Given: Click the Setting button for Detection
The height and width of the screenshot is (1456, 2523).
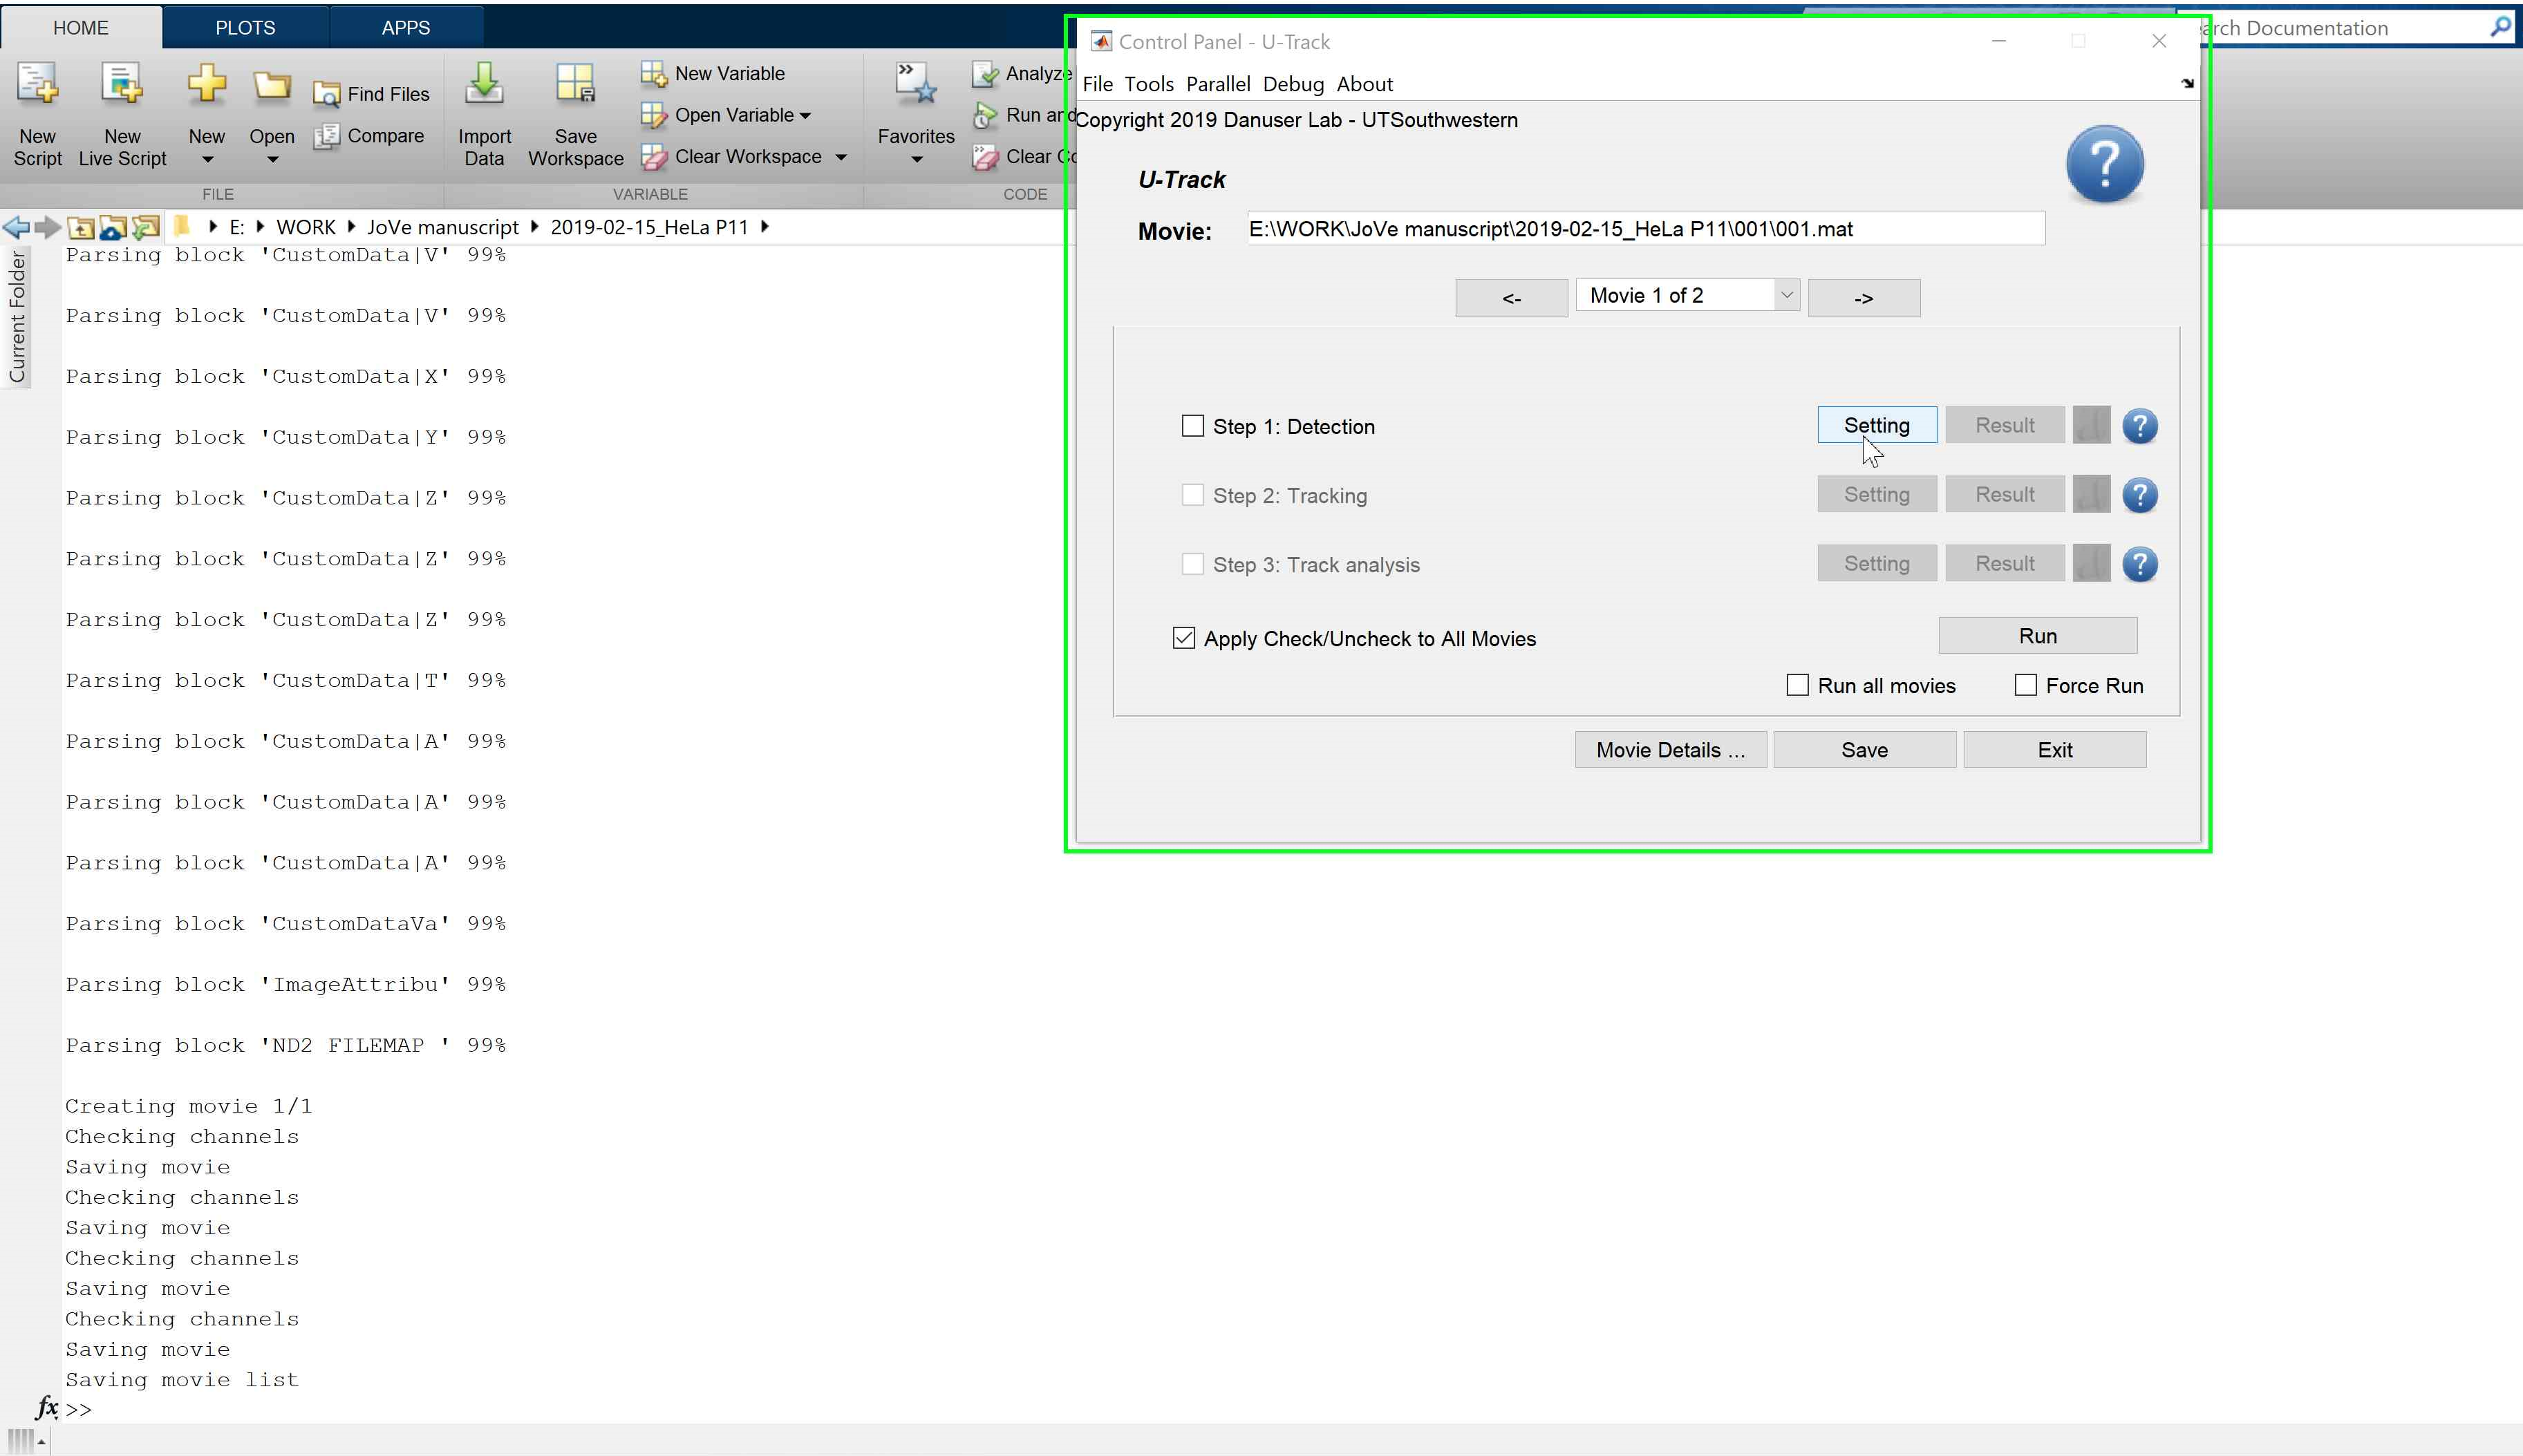Looking at the screenshot, I should coord(1876,425).
